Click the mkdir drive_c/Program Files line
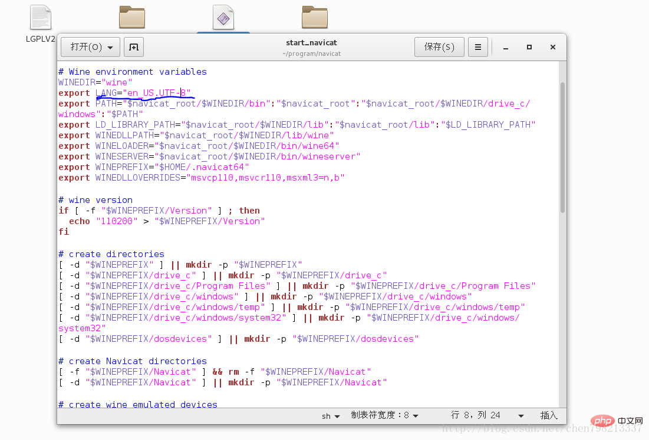The height and width of the screenshot is (440, 649). point(297,286)
